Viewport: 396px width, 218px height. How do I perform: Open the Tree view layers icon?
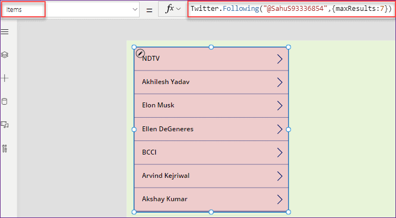[5, 55]
